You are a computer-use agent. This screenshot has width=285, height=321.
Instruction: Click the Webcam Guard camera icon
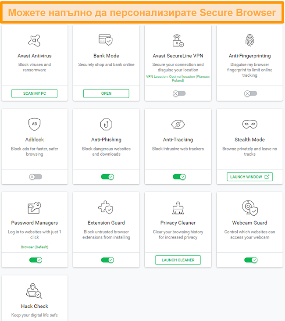click(x=250, y=208)
